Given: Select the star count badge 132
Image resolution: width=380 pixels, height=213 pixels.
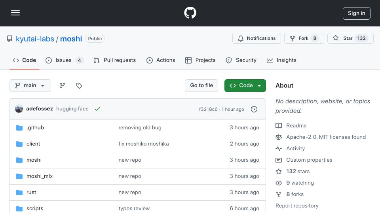Looking at the screenshot, I should pos(361,38).
